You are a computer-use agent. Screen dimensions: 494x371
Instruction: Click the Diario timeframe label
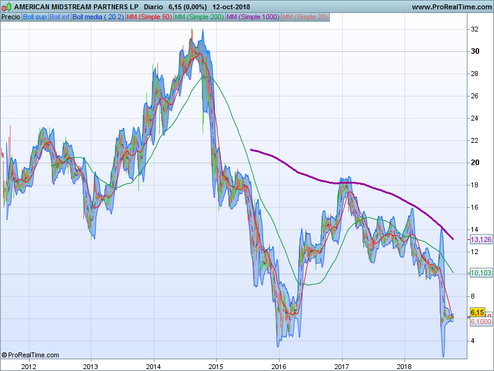click(x=153, y=7)
